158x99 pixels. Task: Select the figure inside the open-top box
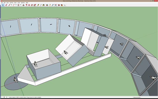(x=35, y=64)
